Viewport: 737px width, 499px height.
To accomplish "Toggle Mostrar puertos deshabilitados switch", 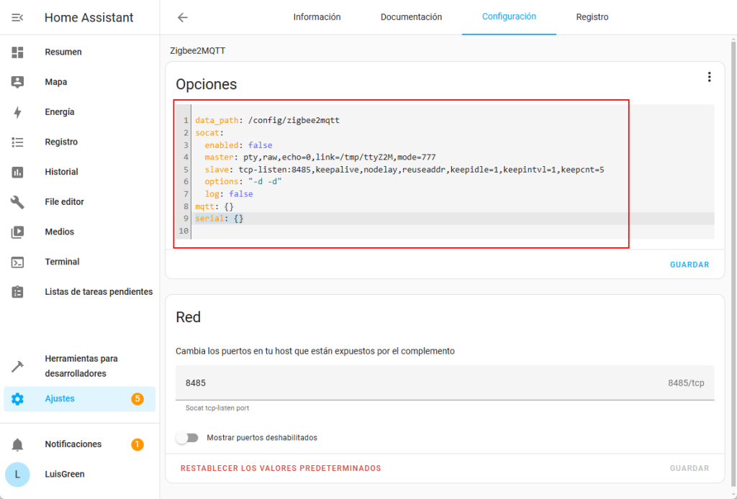I will point(187,438).
